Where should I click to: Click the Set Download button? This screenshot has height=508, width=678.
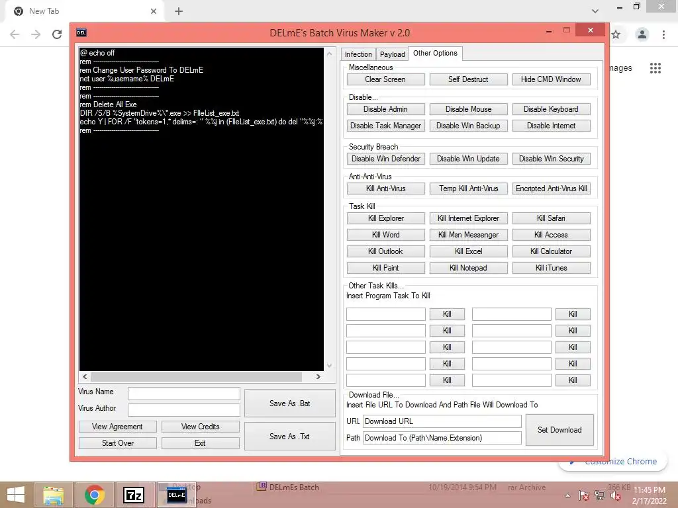(559, 430)
